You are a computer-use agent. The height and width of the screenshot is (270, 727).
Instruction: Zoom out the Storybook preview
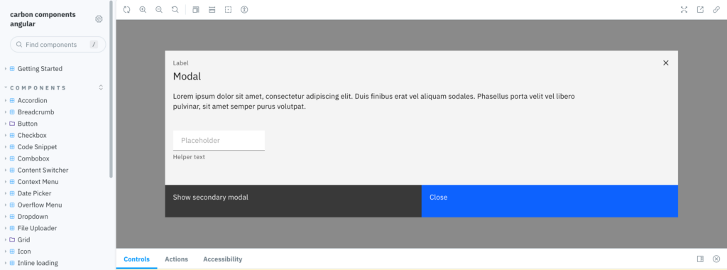coord(159,9)
